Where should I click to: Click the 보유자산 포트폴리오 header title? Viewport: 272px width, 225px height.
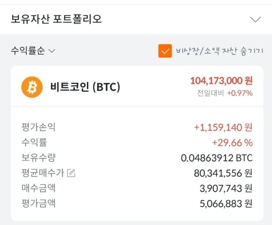click(56, 19)
